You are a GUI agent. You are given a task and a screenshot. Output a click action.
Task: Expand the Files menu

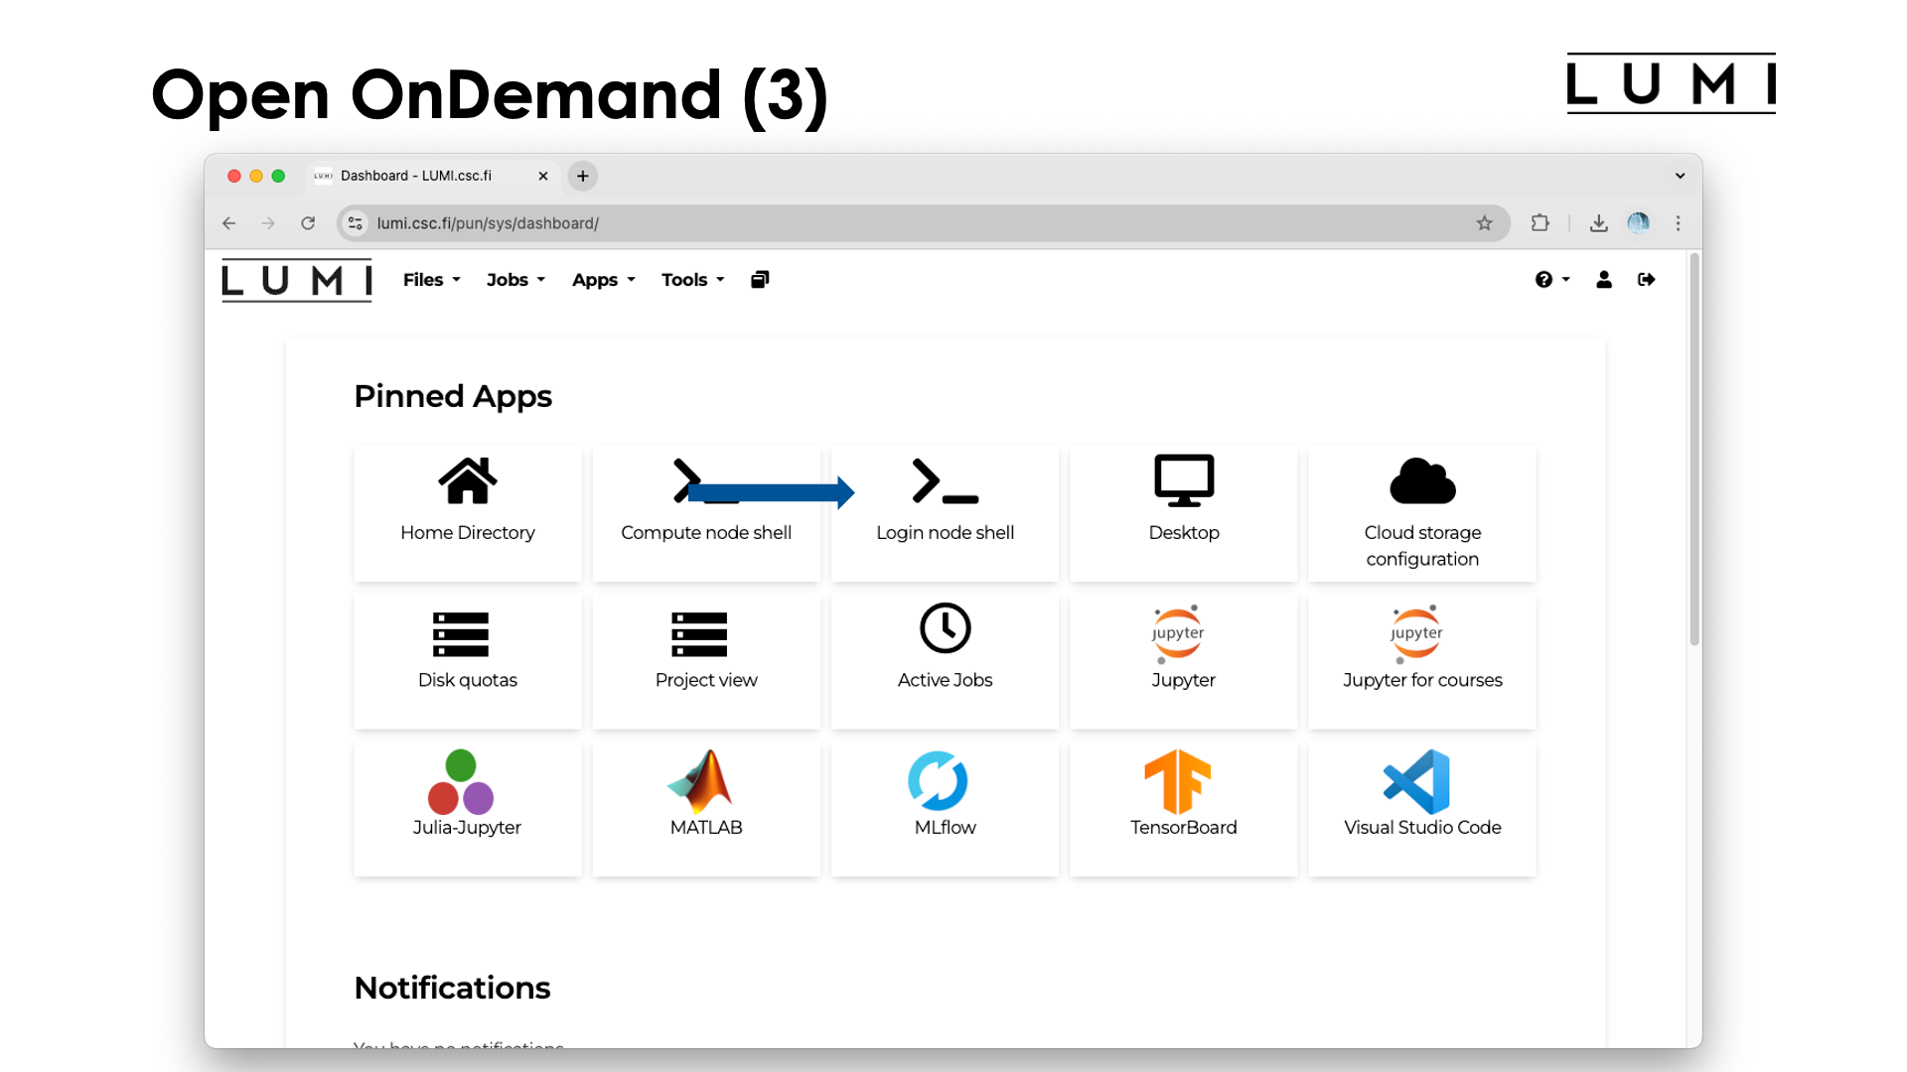[430, 279]
